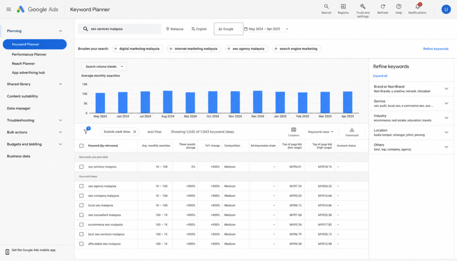
Task: Open Tools and settings
Action: coord(362,11)
